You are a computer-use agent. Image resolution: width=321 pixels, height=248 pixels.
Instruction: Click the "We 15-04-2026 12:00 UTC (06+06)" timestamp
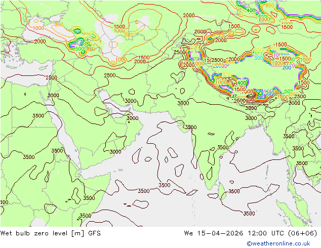click(251, 233)
